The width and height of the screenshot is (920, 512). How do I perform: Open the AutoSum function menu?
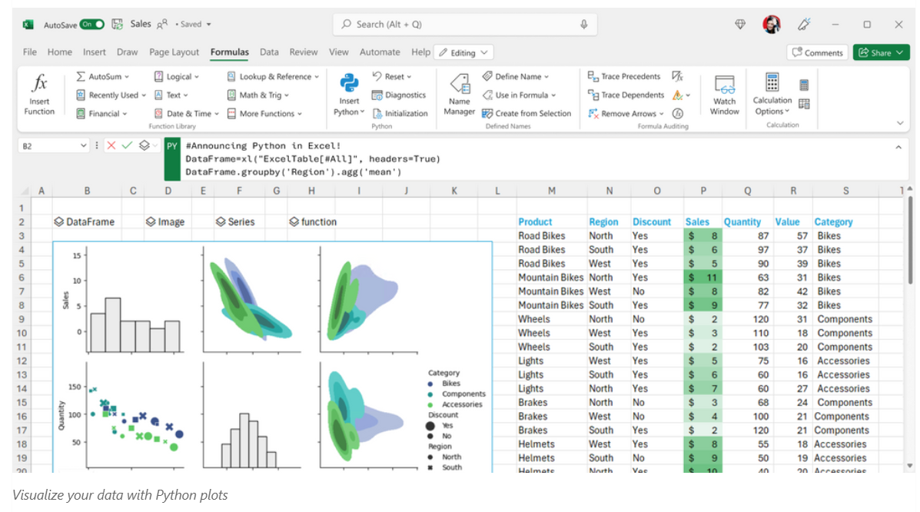click(x=103, y=76)
